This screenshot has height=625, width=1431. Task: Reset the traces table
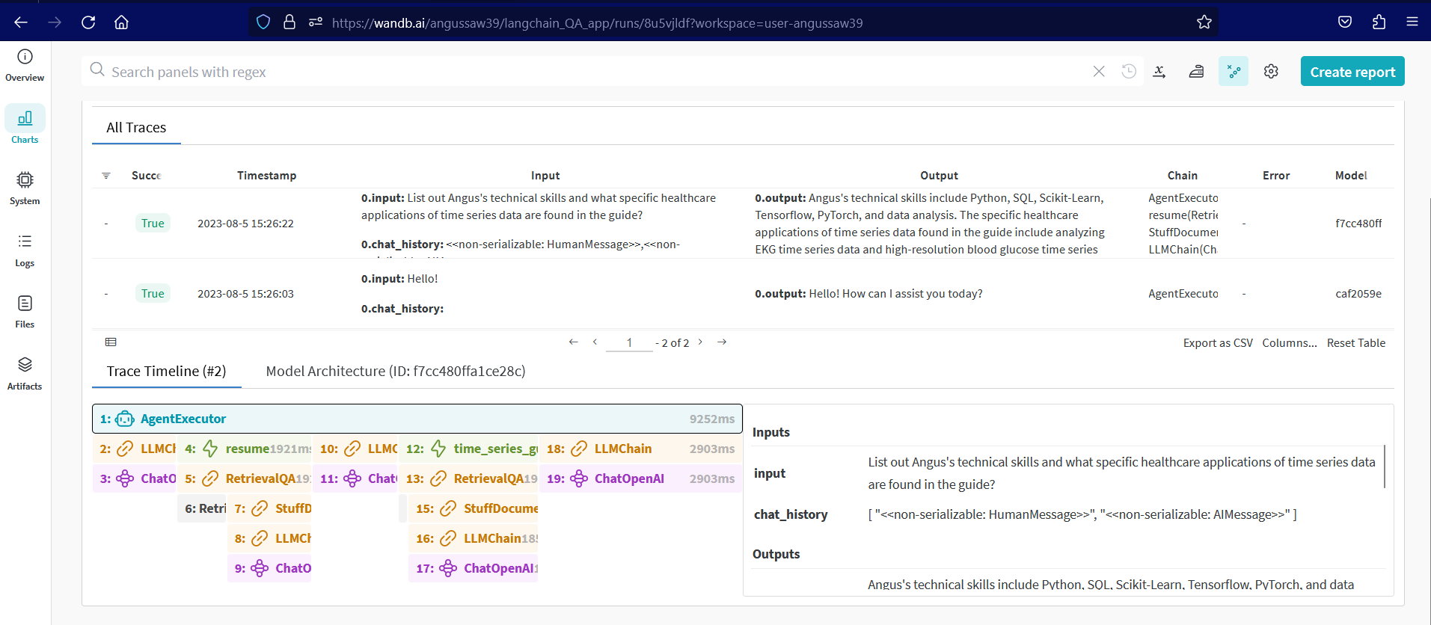1356,343
